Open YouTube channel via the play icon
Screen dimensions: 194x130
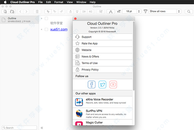click(113, 84)
